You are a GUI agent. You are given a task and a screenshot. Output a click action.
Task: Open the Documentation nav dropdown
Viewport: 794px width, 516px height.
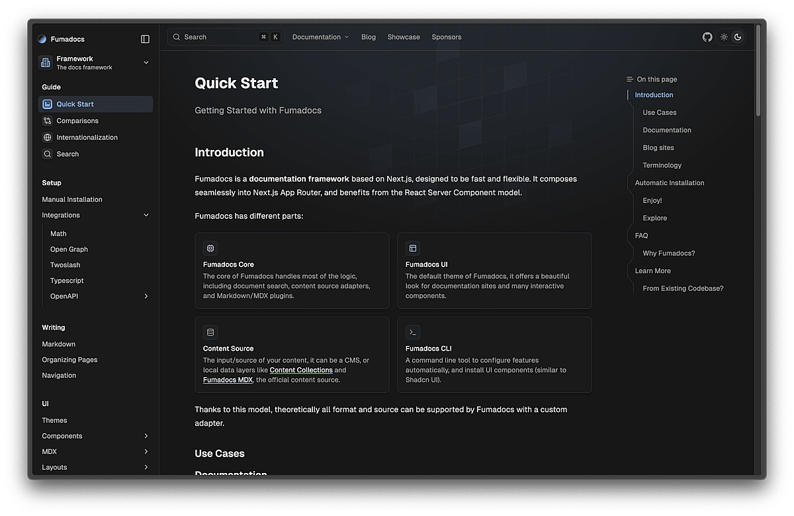(x=320, y=37)
